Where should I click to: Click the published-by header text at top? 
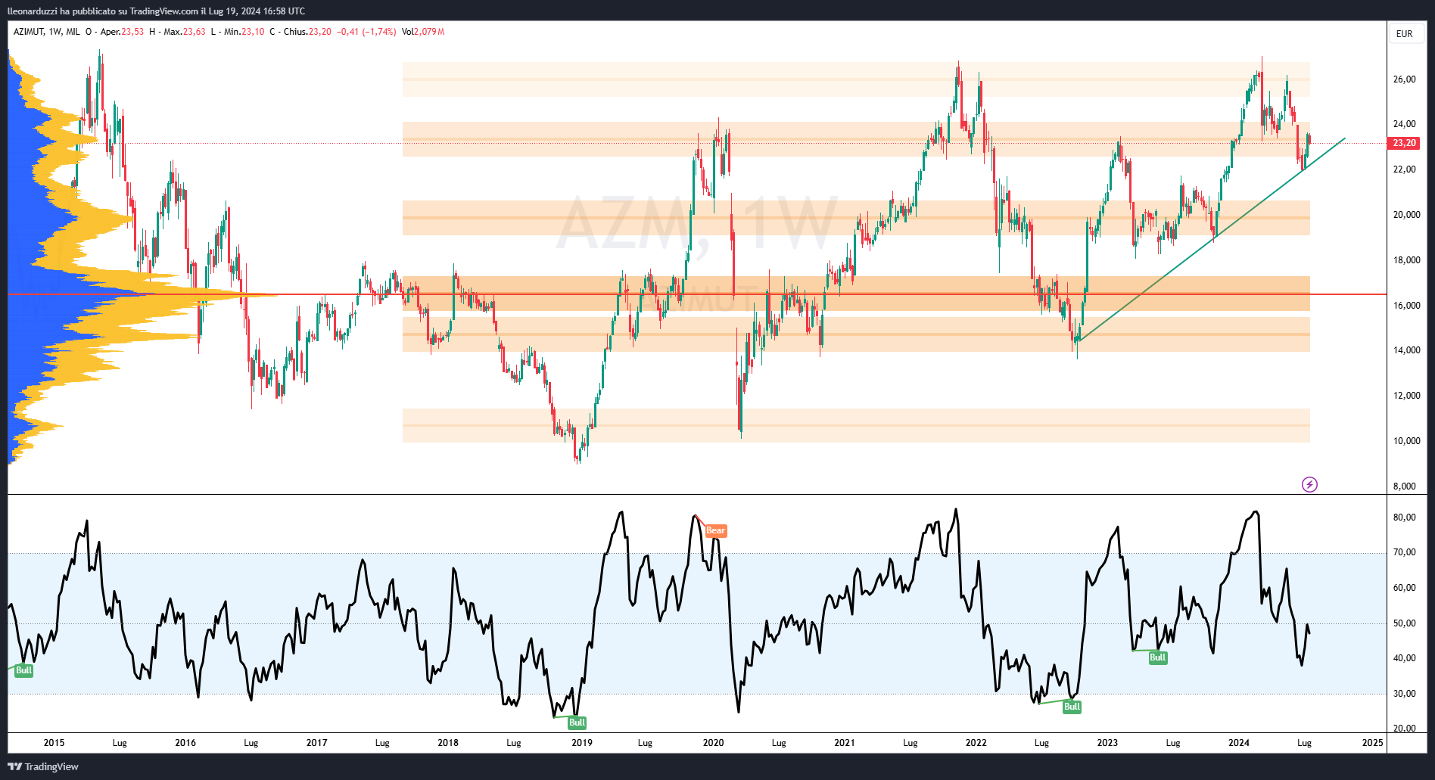(156, 11)
